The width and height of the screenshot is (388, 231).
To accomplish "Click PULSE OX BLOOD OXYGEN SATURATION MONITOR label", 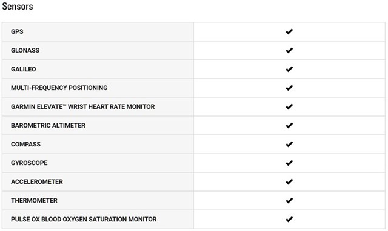I will click(x=84, y=219).
